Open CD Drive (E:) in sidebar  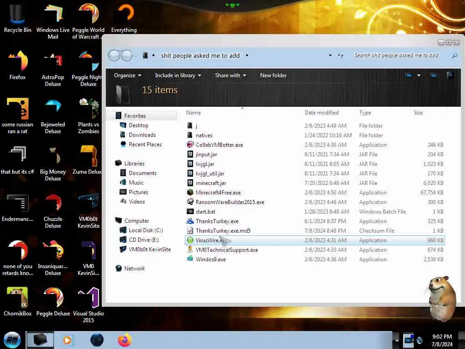[x=143, y=240]
